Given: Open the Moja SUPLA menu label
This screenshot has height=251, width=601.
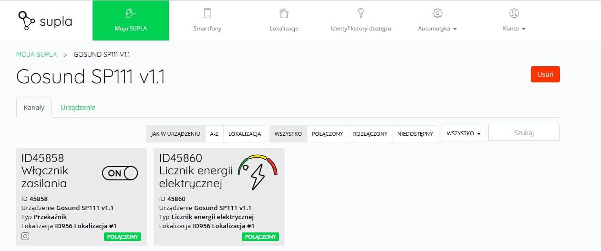Looking at the screenshot, I should click(131, 29).
